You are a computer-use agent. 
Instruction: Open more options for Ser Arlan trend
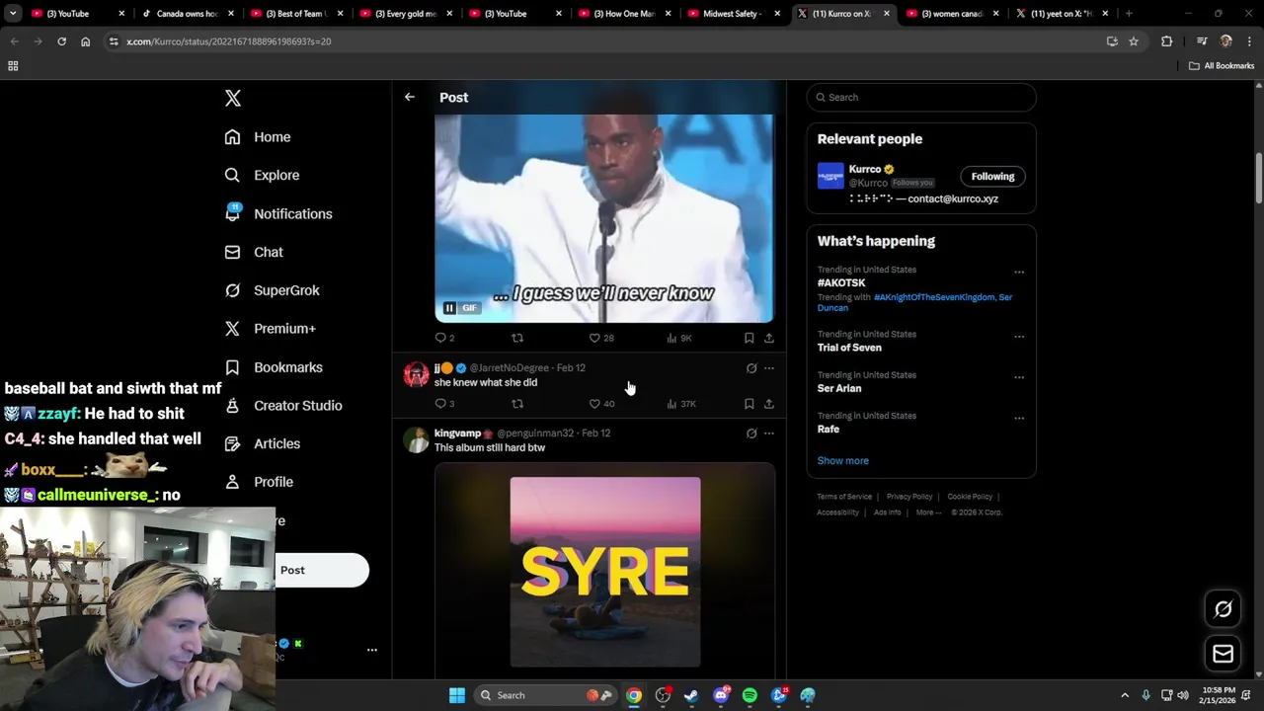point(1019,377)
